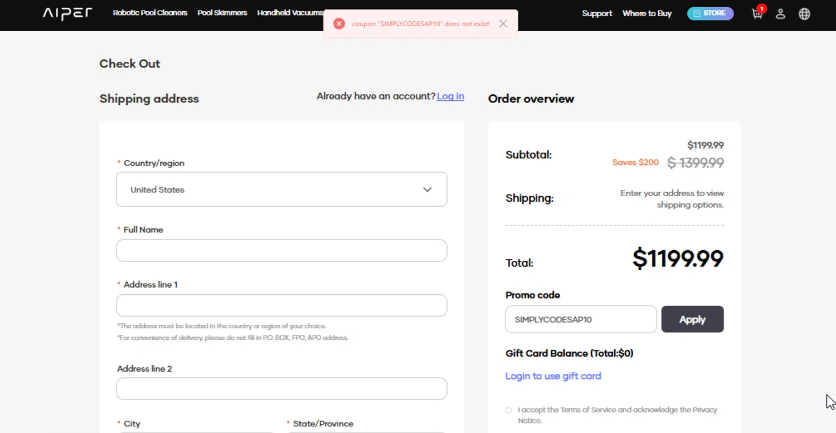Click the Saves $200 text
Screen dimensions: 836x433
click(x=635, y=162)
